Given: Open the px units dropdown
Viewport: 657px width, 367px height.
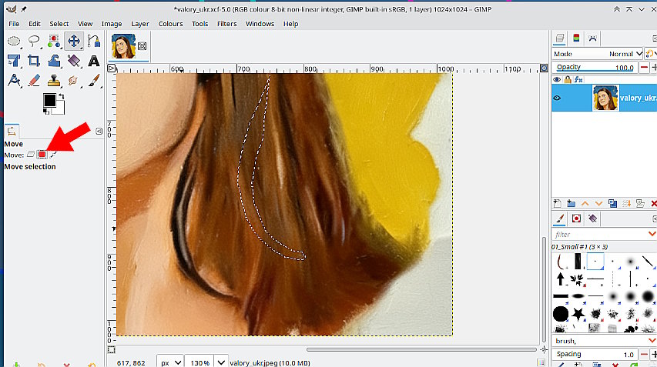Looking at the screenshot, I should click(170, 362).
